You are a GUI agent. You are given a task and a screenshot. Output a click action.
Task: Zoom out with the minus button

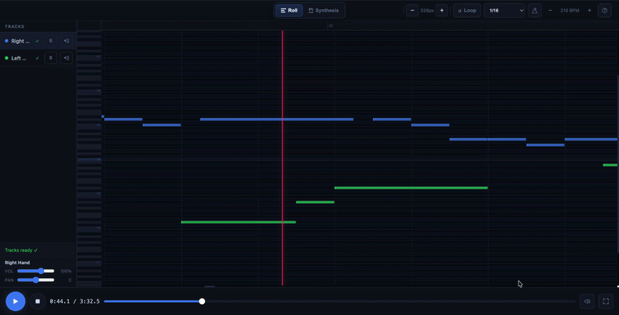412,11
